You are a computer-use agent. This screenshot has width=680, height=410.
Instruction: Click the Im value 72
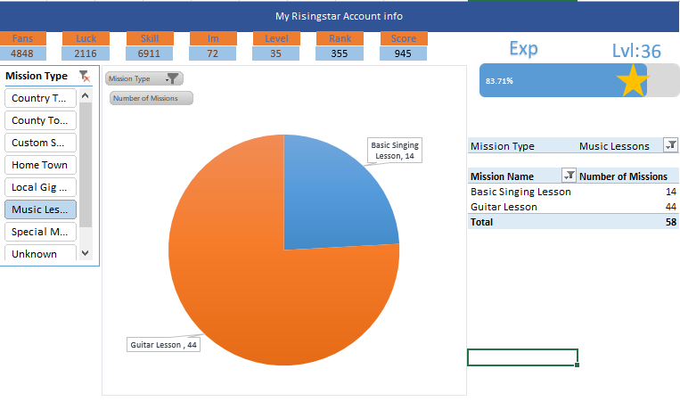click(212, 53)
